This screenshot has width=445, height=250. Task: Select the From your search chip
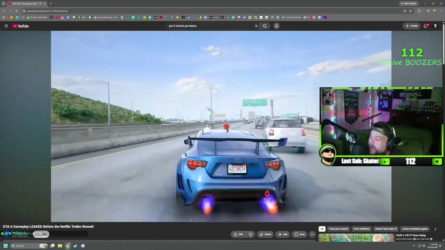coord(338,229)
